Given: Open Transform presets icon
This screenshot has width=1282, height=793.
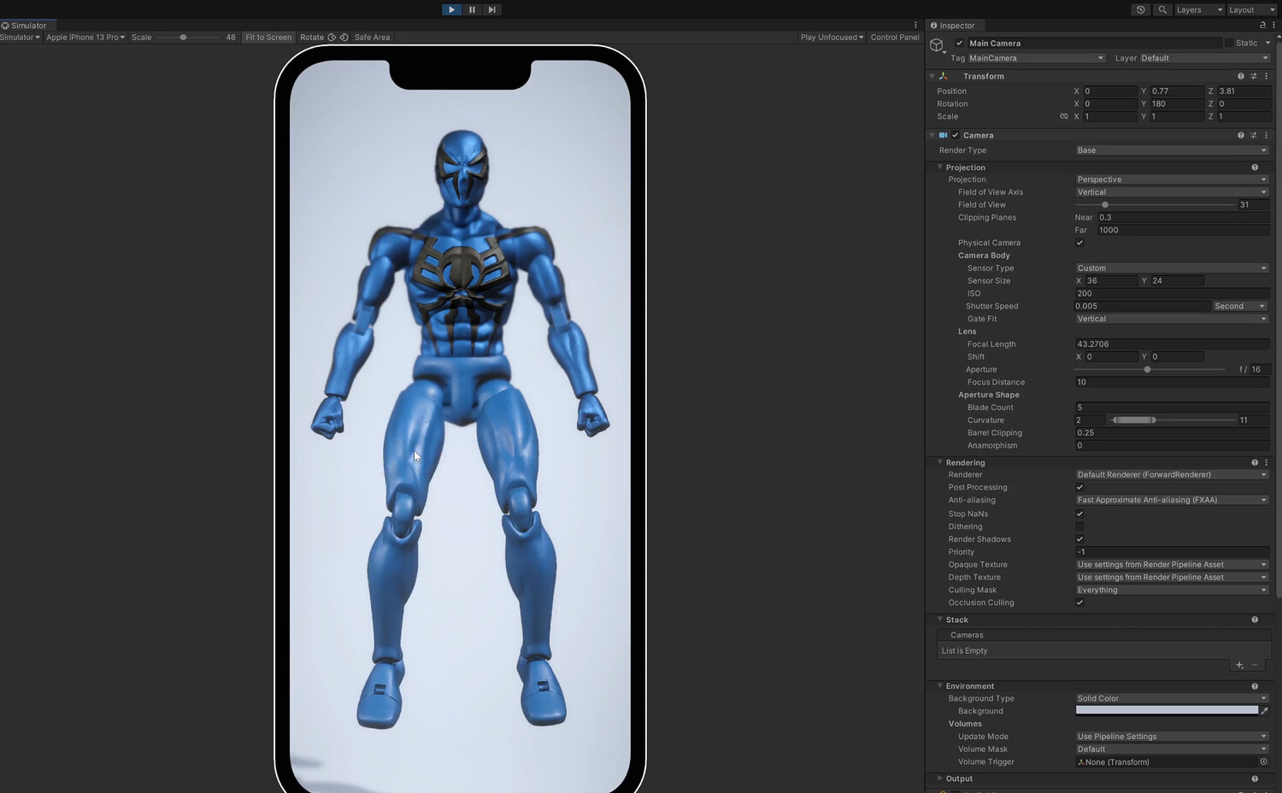Looking at the screenshot, I should coord(1254,76).
